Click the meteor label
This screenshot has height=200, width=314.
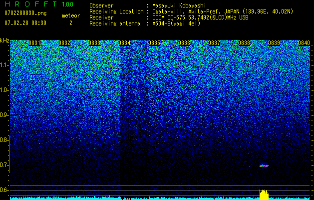tap(71, 15)
